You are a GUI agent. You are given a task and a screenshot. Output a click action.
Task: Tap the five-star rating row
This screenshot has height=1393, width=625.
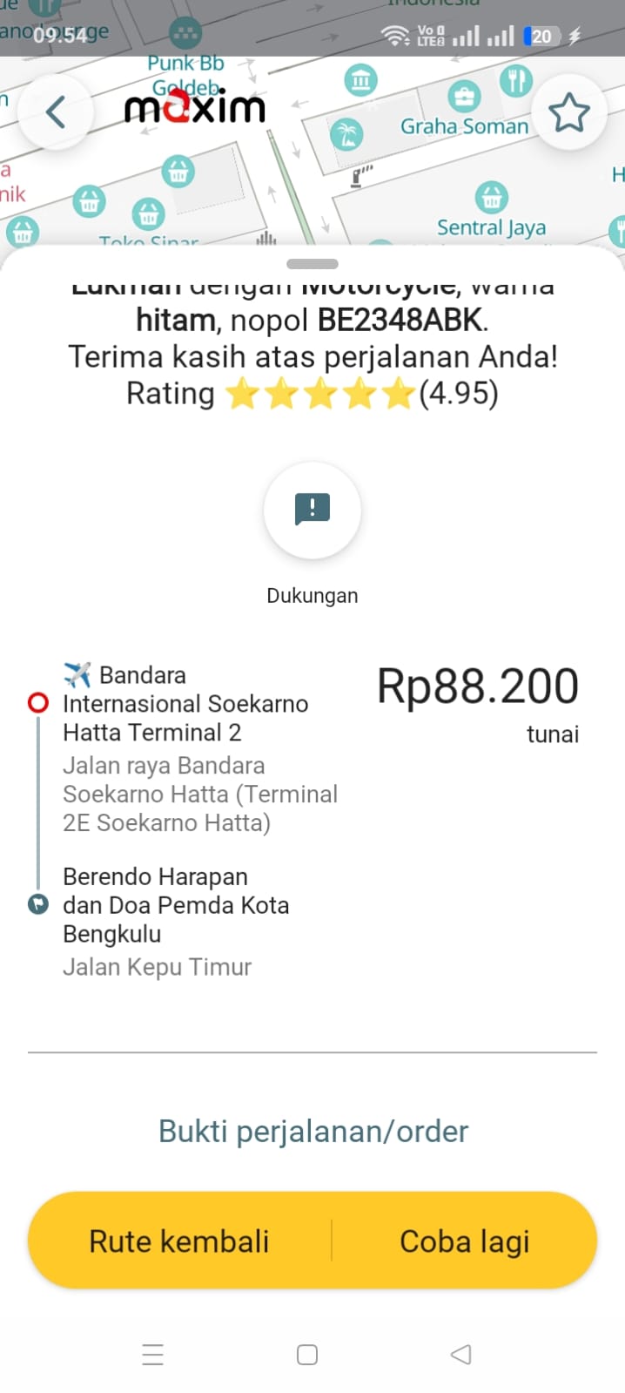[319, 394]
